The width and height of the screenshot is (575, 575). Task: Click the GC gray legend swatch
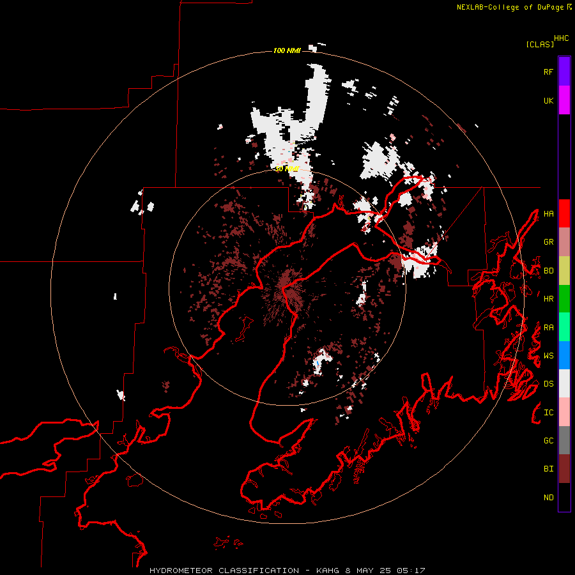pyautogui.click(x=564, y=440)
